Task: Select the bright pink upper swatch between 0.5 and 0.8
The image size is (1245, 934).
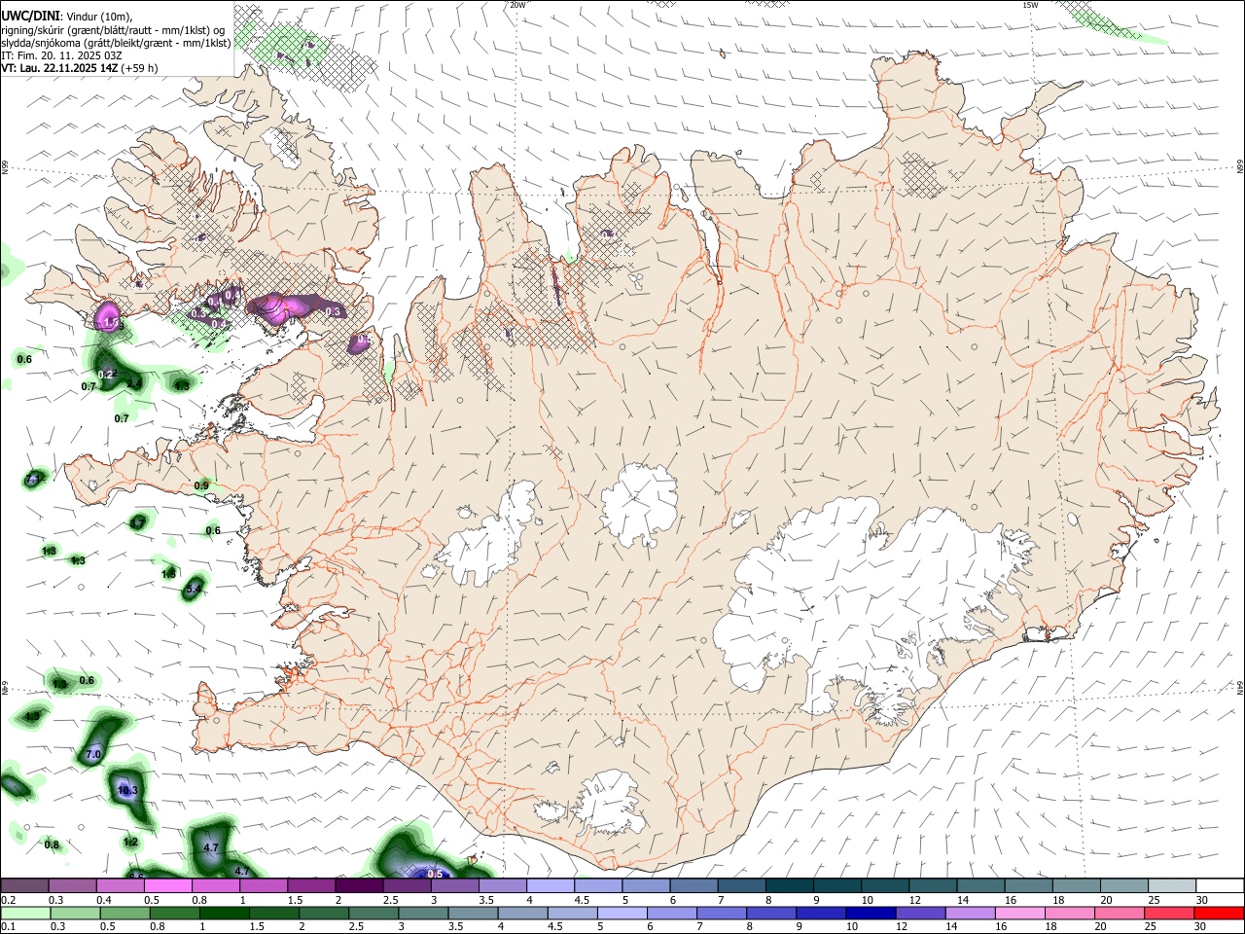Action: point(168,886)
